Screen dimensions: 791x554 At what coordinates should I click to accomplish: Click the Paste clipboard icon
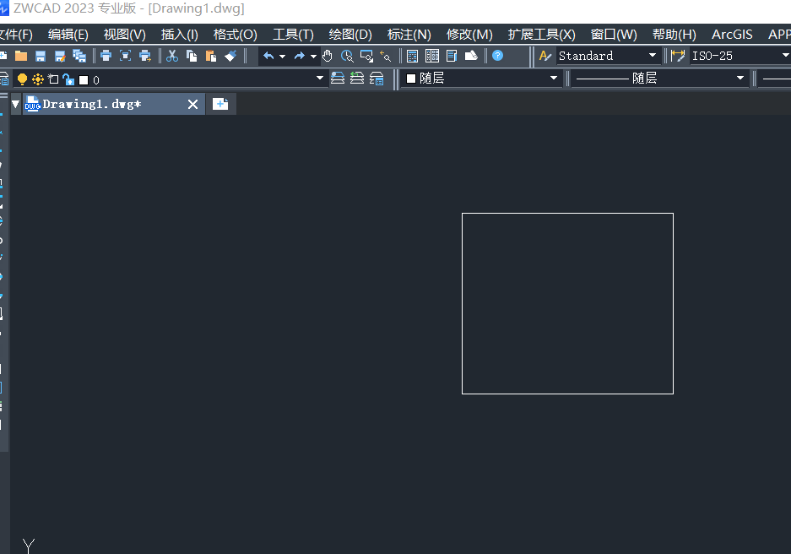click(x=211, y=56)
